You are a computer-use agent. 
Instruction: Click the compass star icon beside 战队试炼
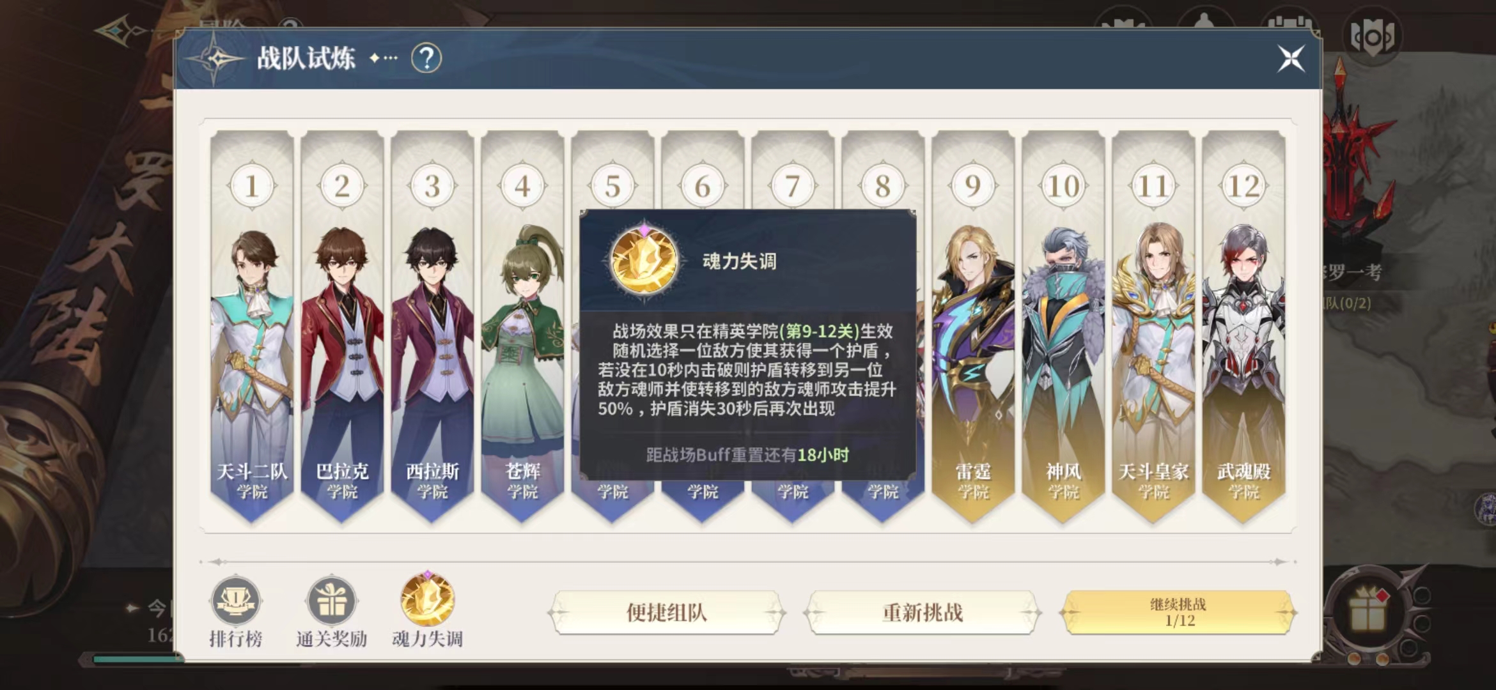click(216, 59)
